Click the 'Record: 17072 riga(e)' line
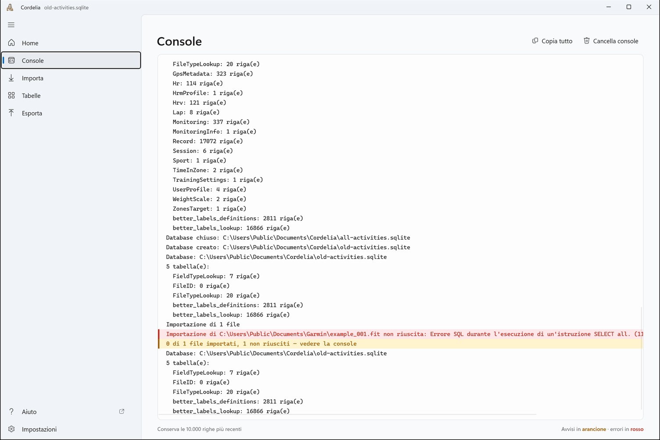This screenshot has height=440, width=660. [x=208, y=141]
